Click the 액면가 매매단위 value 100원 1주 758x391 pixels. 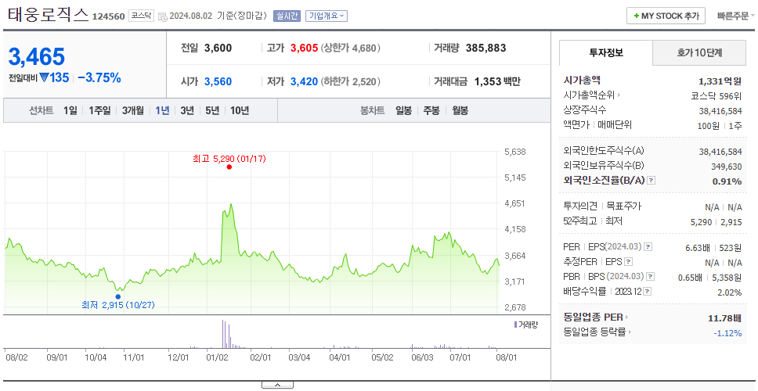point(720,125)
